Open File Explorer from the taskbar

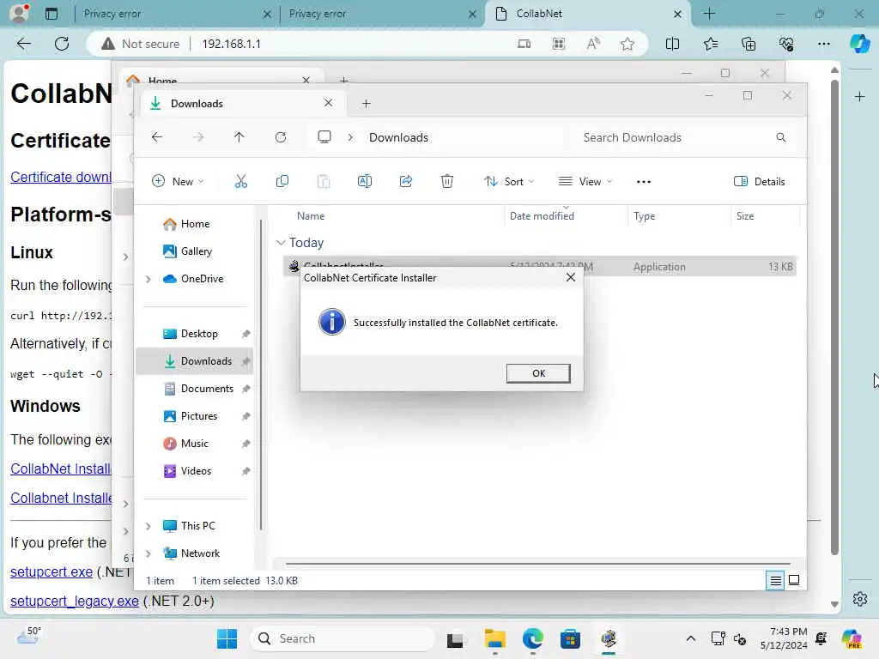tap(495, 638)
